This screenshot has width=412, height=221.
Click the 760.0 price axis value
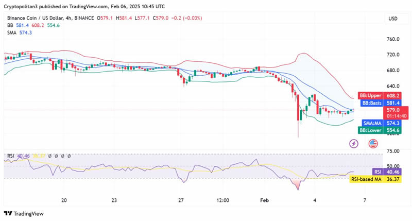[393, 39]
